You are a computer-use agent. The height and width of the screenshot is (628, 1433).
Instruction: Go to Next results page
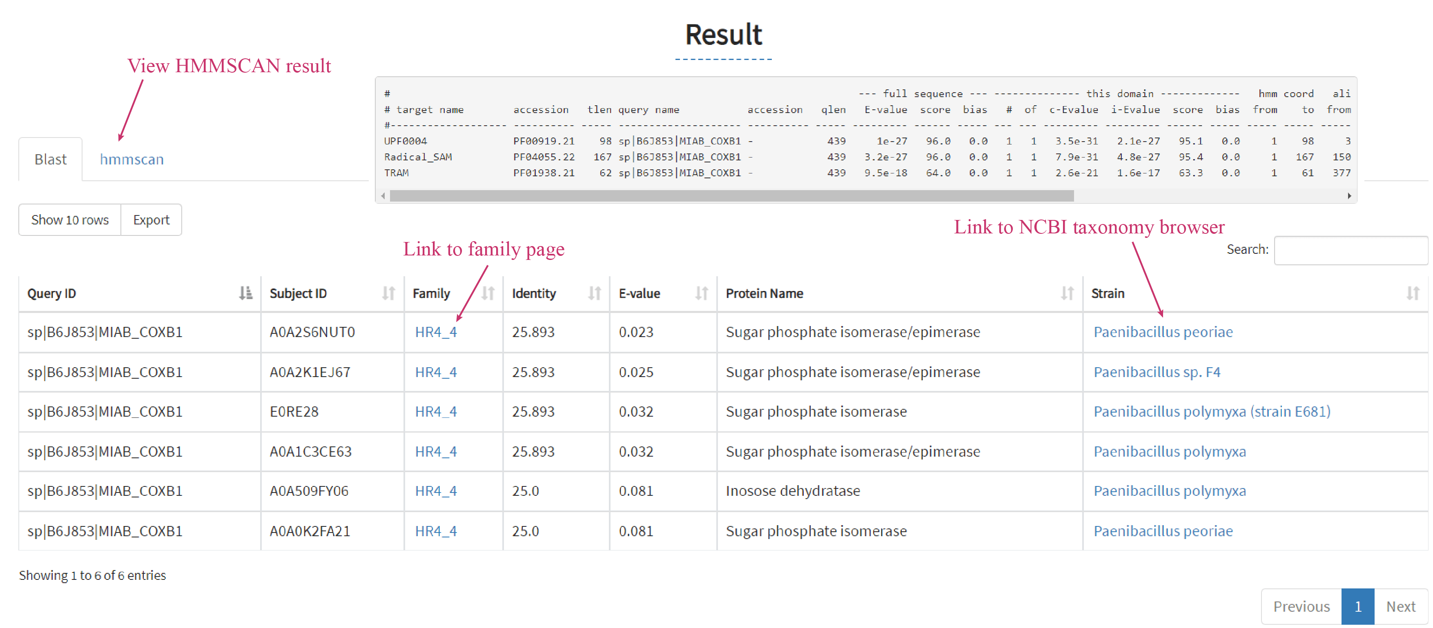1400,606
